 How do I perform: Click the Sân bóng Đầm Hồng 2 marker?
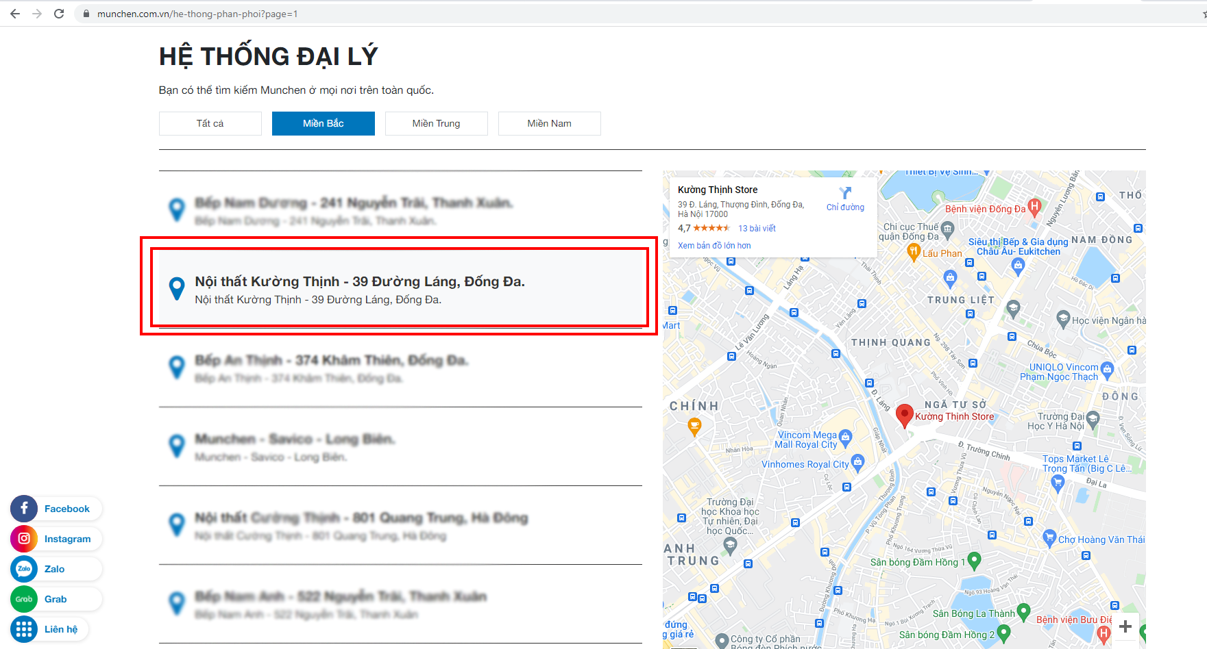coord(1004,633)
